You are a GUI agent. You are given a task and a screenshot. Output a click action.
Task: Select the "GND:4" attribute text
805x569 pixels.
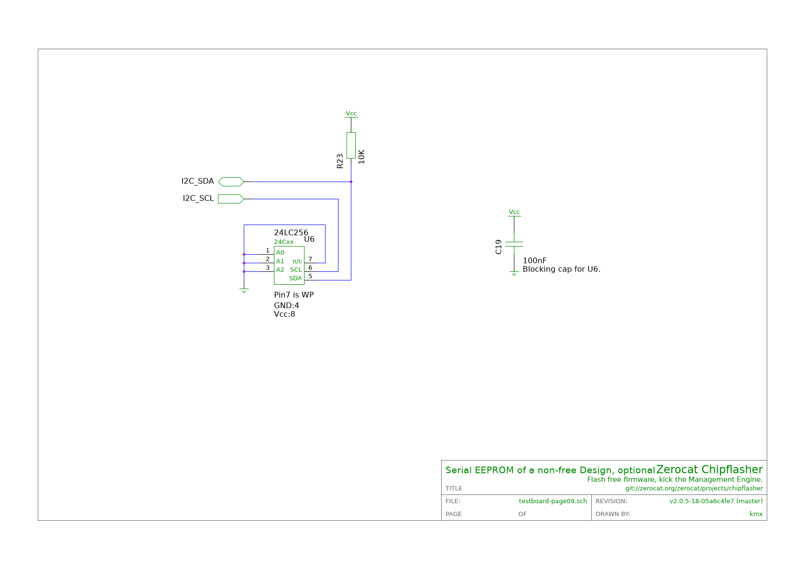click(287, 305)
